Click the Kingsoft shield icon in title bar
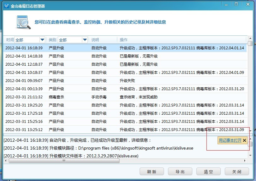This screenshot has height=181, width=256. click(x=6, y=6)
